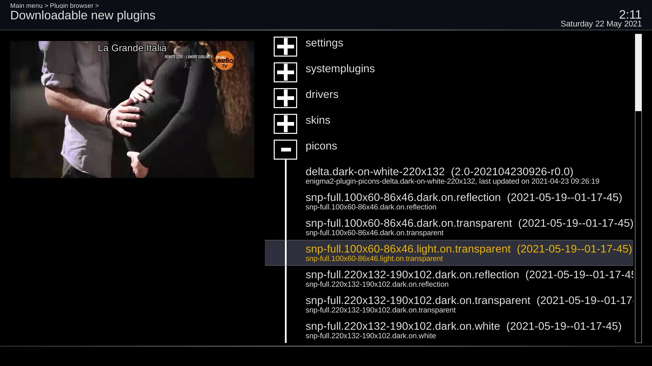Select the drivers category label
This screenshot has width=652, height=366.
(x=322, y=95)
